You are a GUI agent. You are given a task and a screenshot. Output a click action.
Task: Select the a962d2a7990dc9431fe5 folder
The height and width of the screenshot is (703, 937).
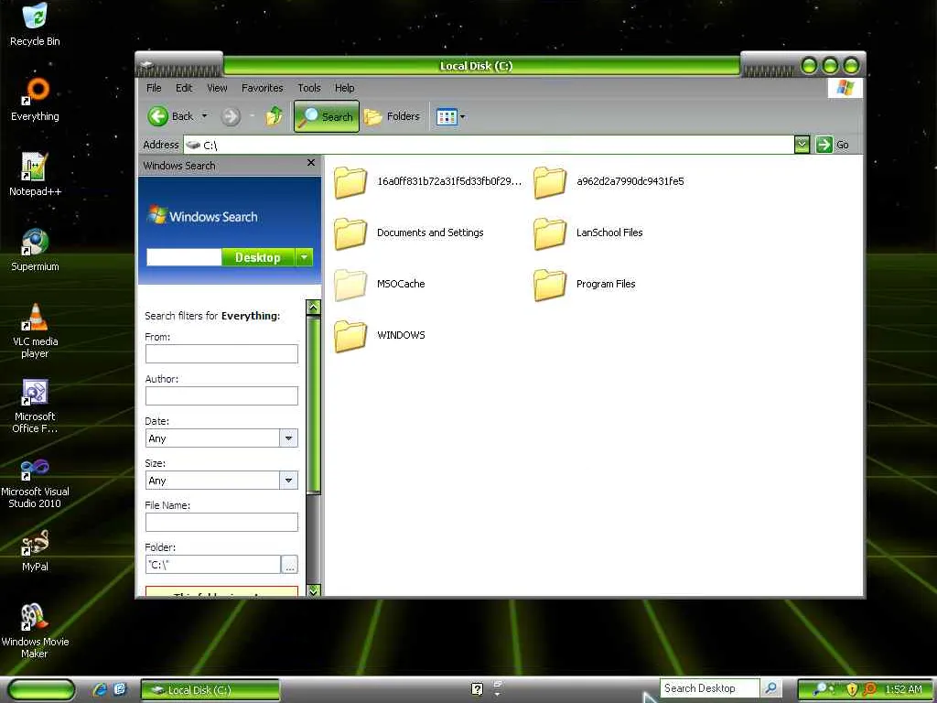click(x=609, y=182)
